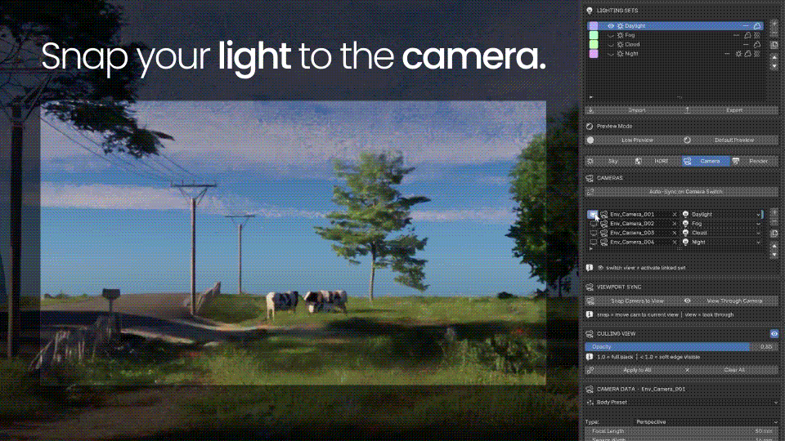This screenshot has width=785, height=441.
Task: Click View Through Camera button
Action: click(x=730, y=301)
